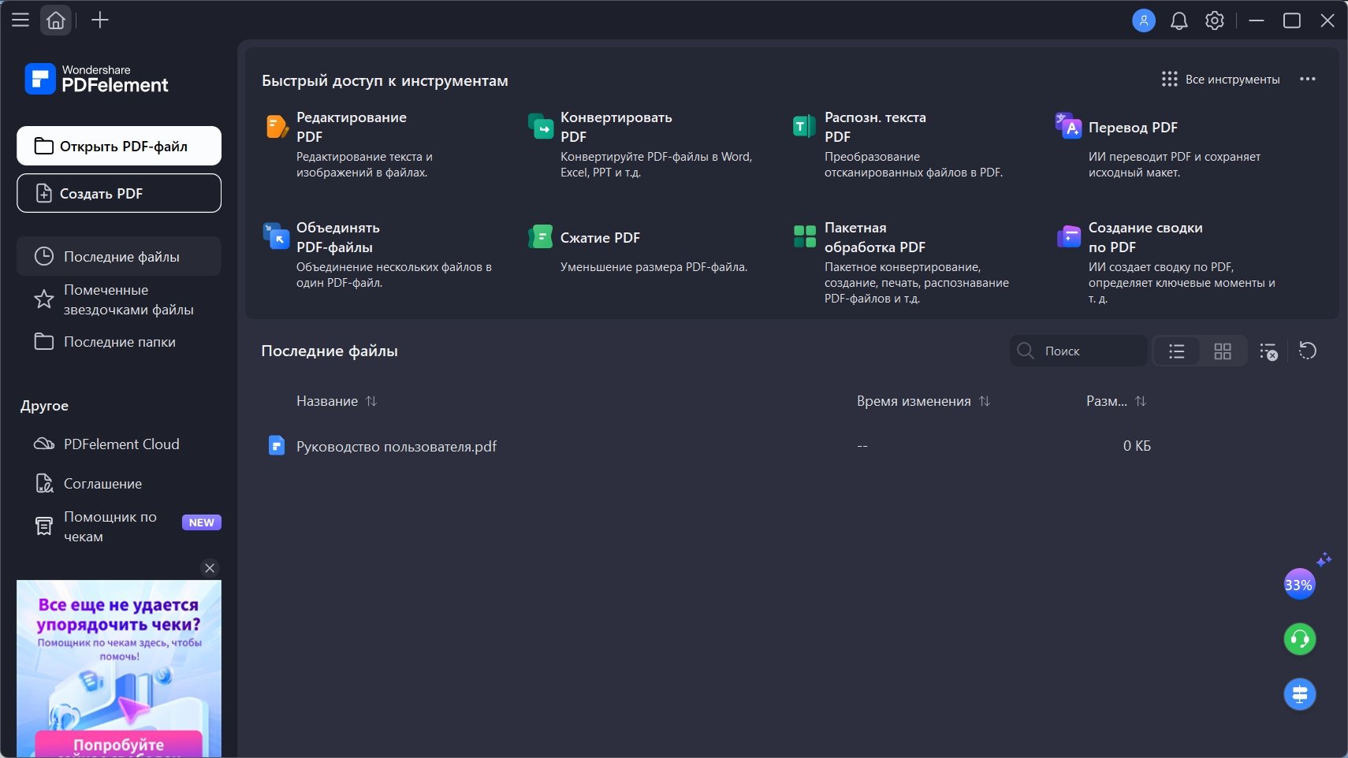Viewport: 1348px width, 758px height.
Task: Launch the Compress PDF tool
Action: click(x=599, y=238)
